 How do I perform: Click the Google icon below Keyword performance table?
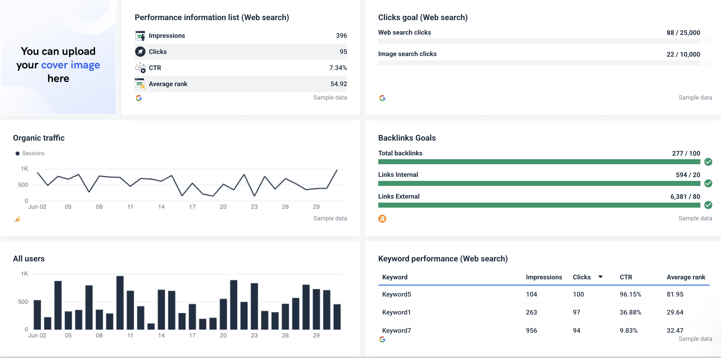click(x=382, y=339)
